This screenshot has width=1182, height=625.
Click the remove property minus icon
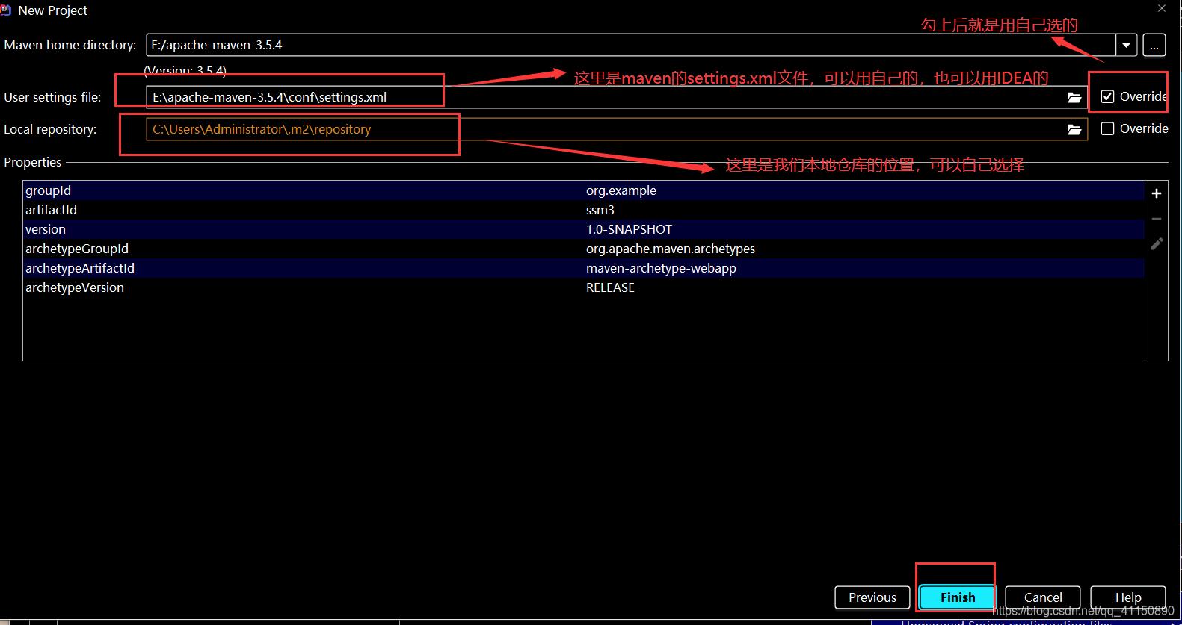(1156, 219)
